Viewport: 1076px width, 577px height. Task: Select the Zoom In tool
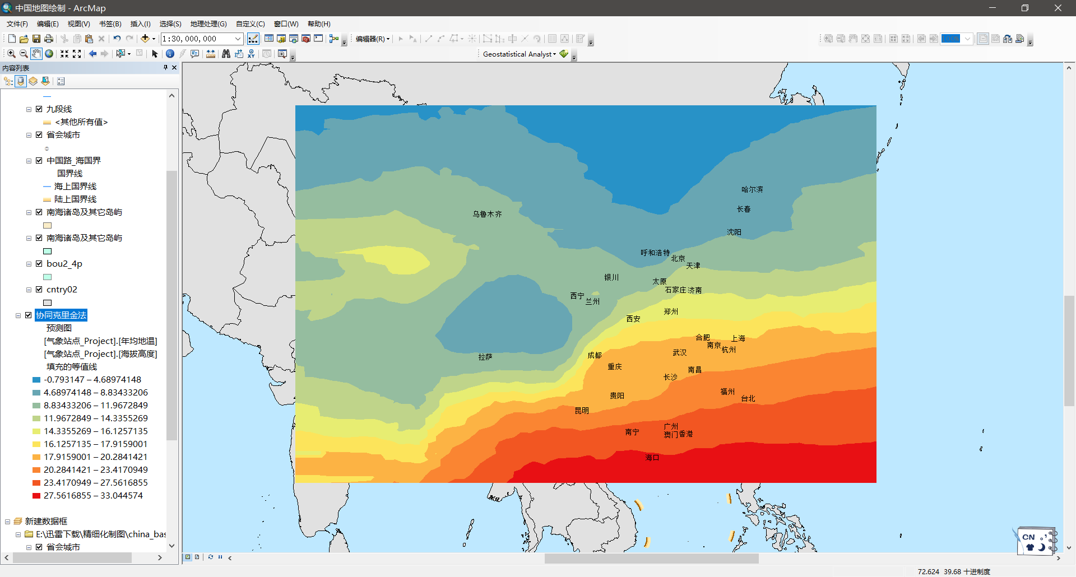(11, 54)
